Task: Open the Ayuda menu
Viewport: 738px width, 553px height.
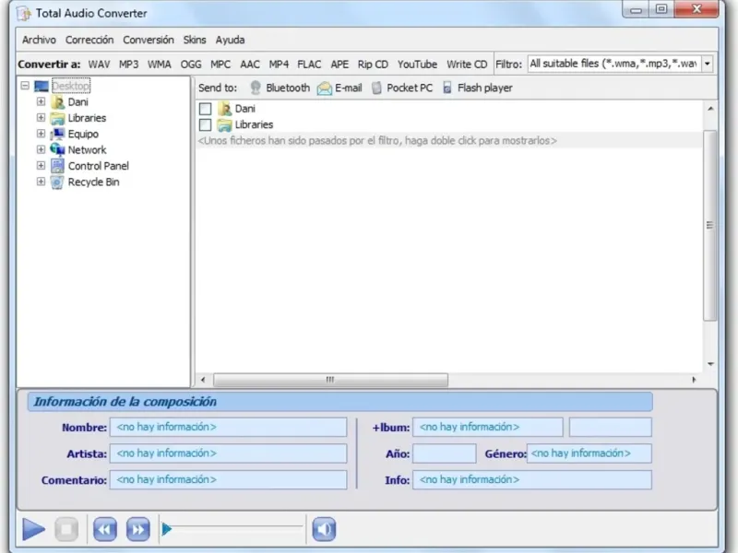Action: (230, 40)
